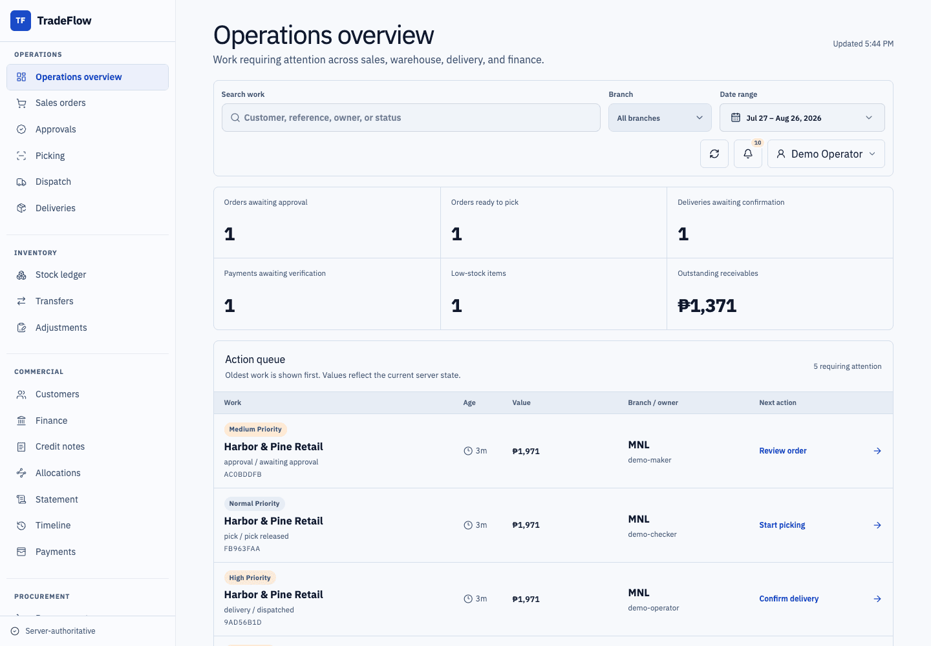Open the Finance section
The width and height of the screenshot is (931, 646).
tap(87, 421)
